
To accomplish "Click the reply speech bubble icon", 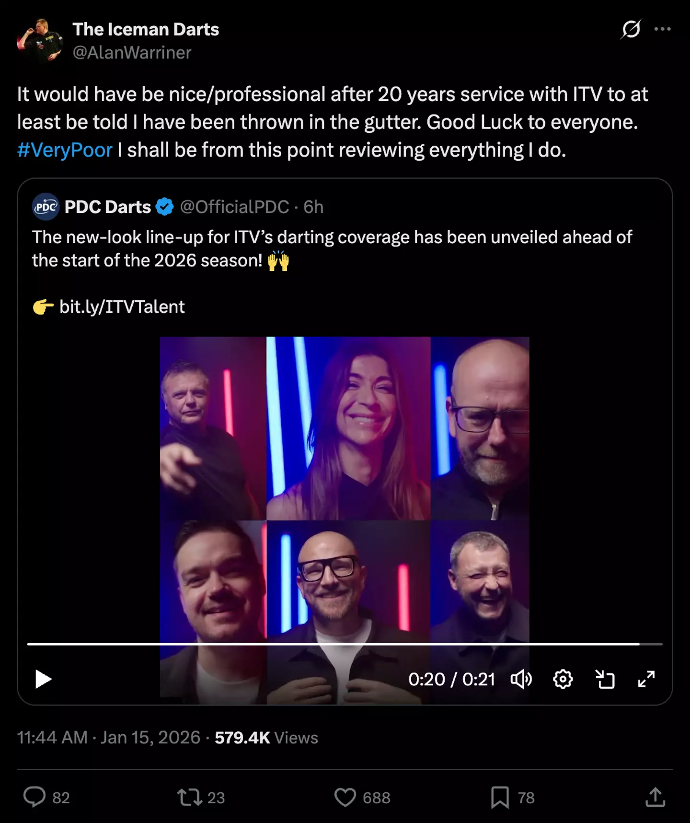I will [34, 797].
